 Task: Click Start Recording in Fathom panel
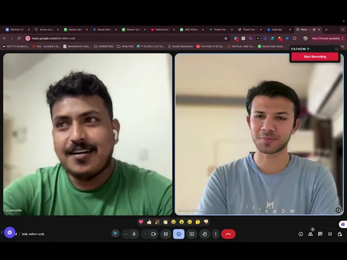pyautogui.click(x=314, y=56)
